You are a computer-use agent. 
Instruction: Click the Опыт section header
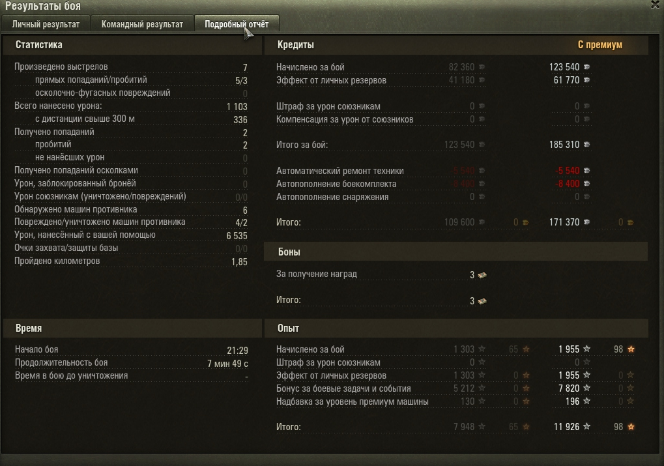pos(289,328)
